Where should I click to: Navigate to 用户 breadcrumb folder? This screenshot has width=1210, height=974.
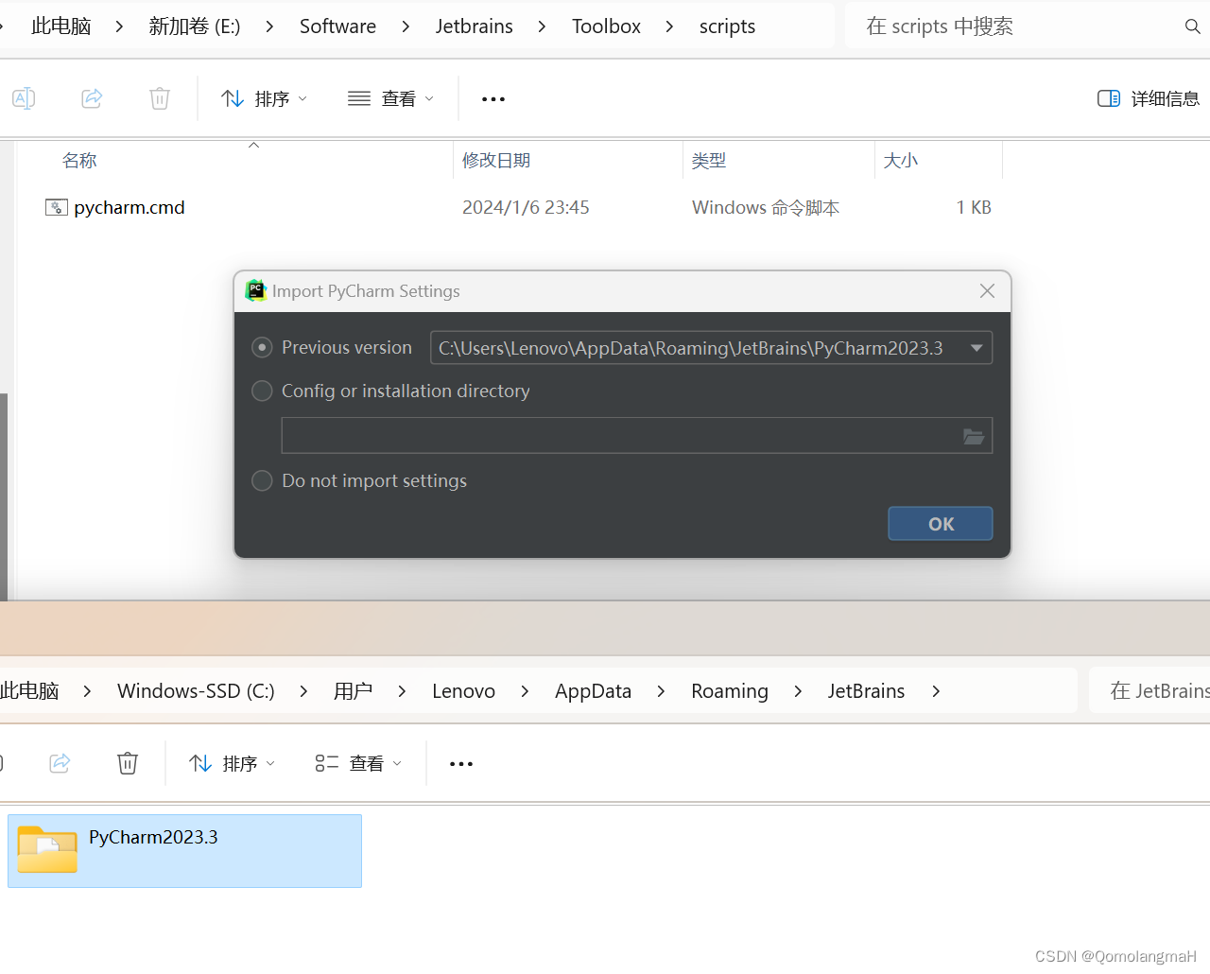pyautogui.click(x=353, y=691)
